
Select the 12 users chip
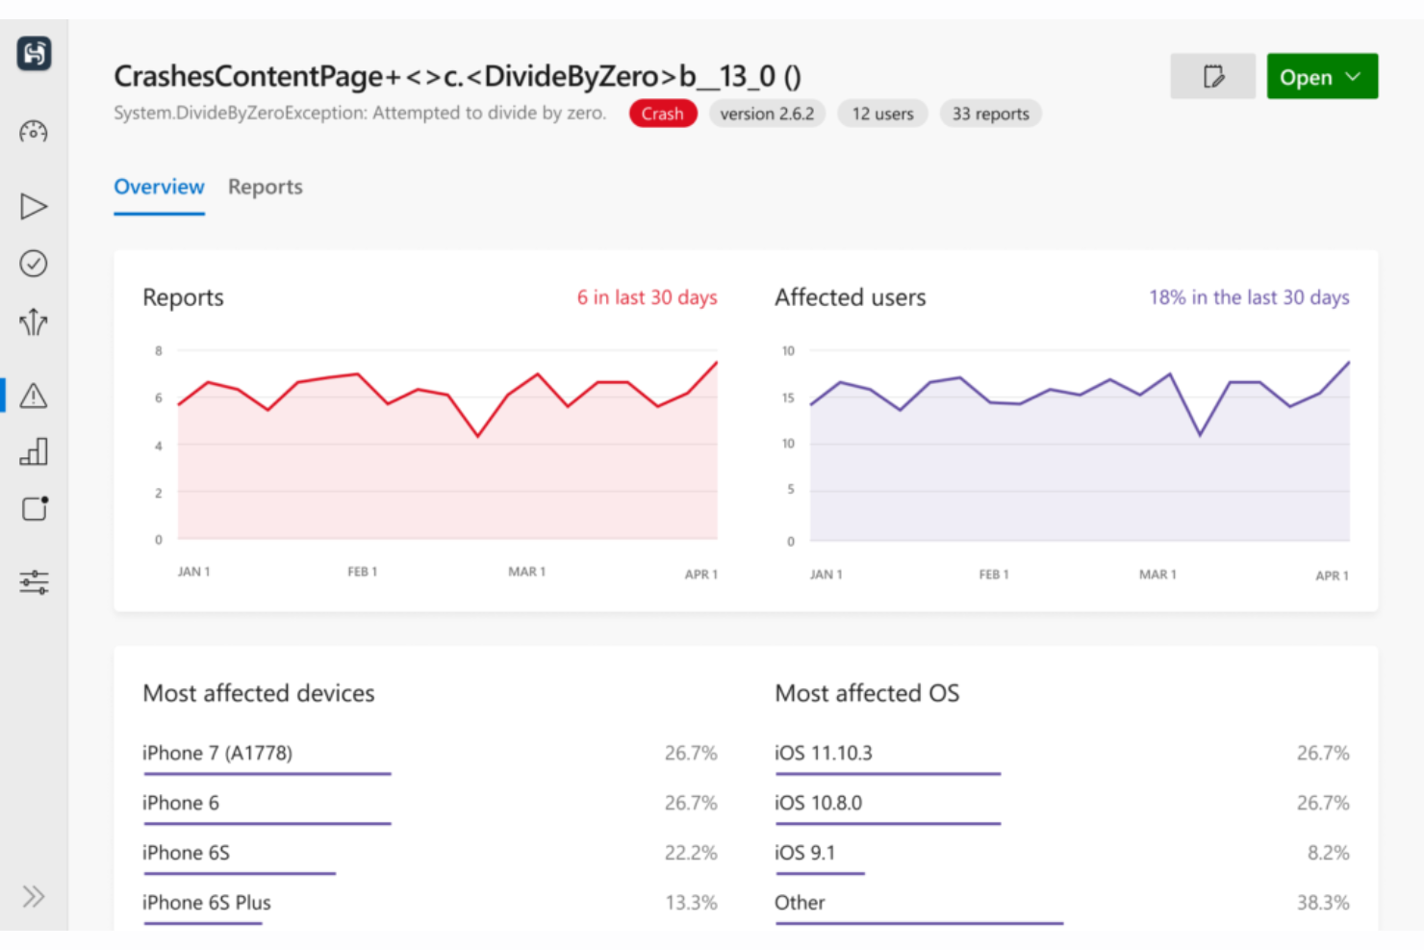(881, 113)
